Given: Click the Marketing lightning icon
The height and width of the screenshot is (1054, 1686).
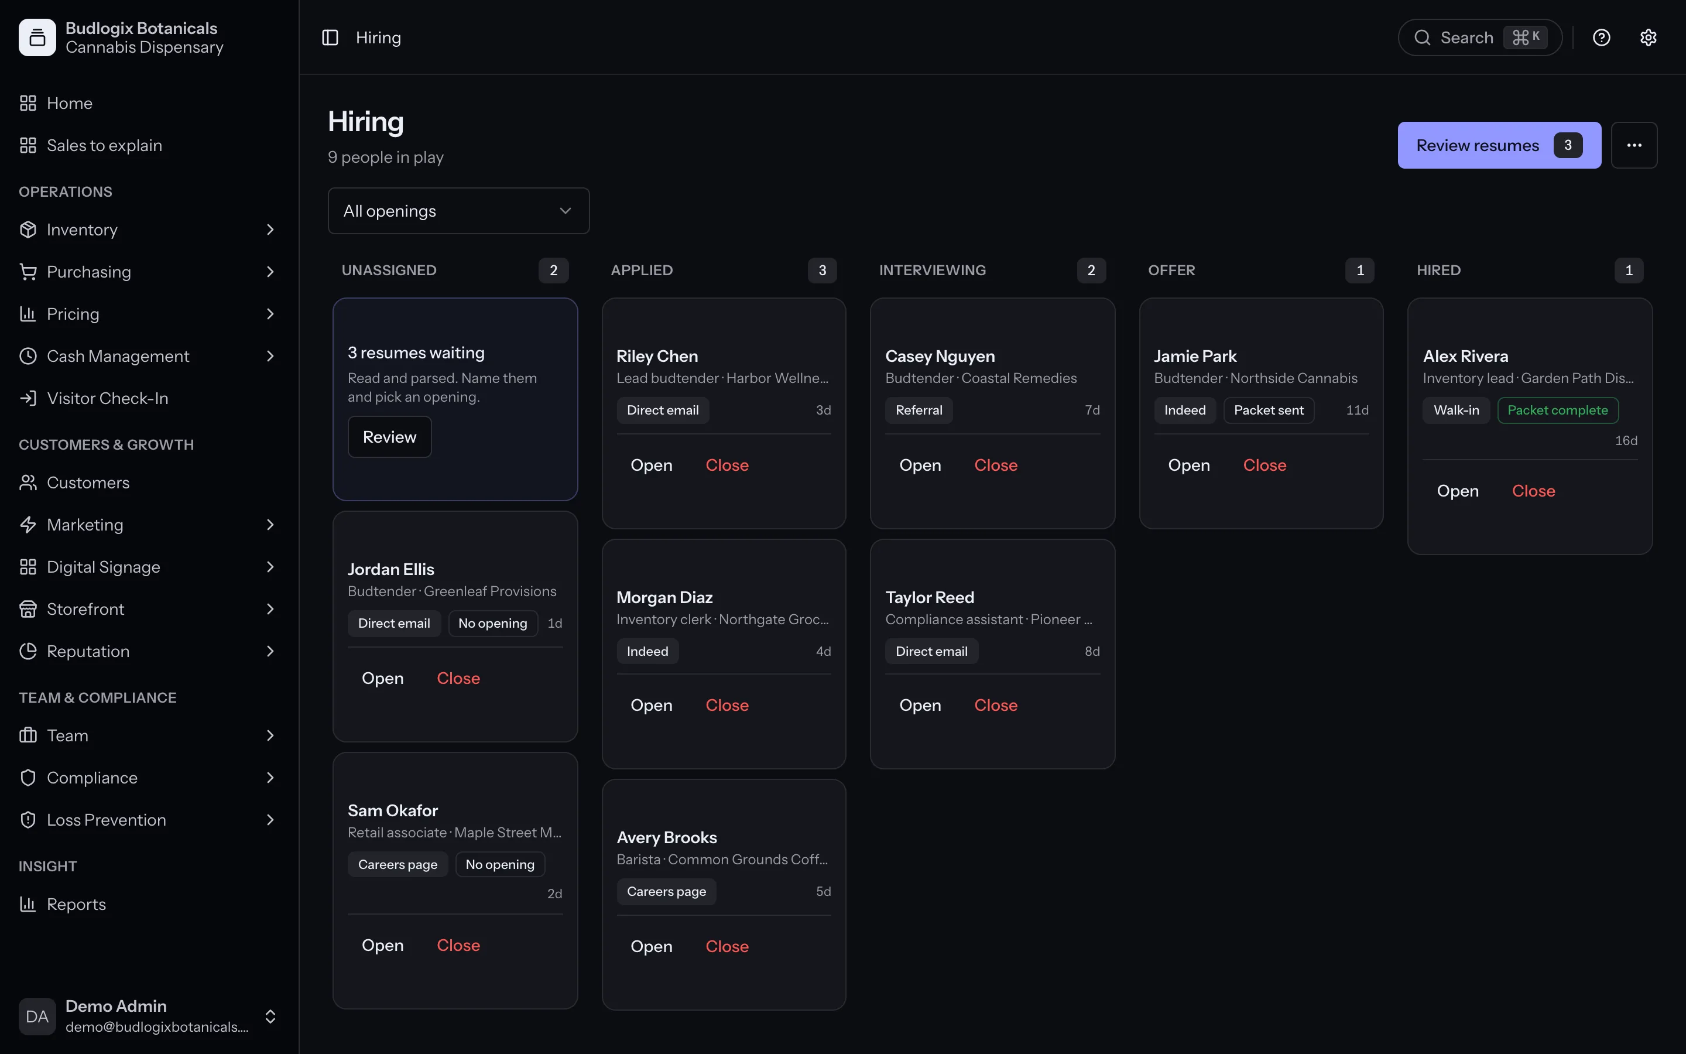Looking at the screenshot, I should point(28,525).
